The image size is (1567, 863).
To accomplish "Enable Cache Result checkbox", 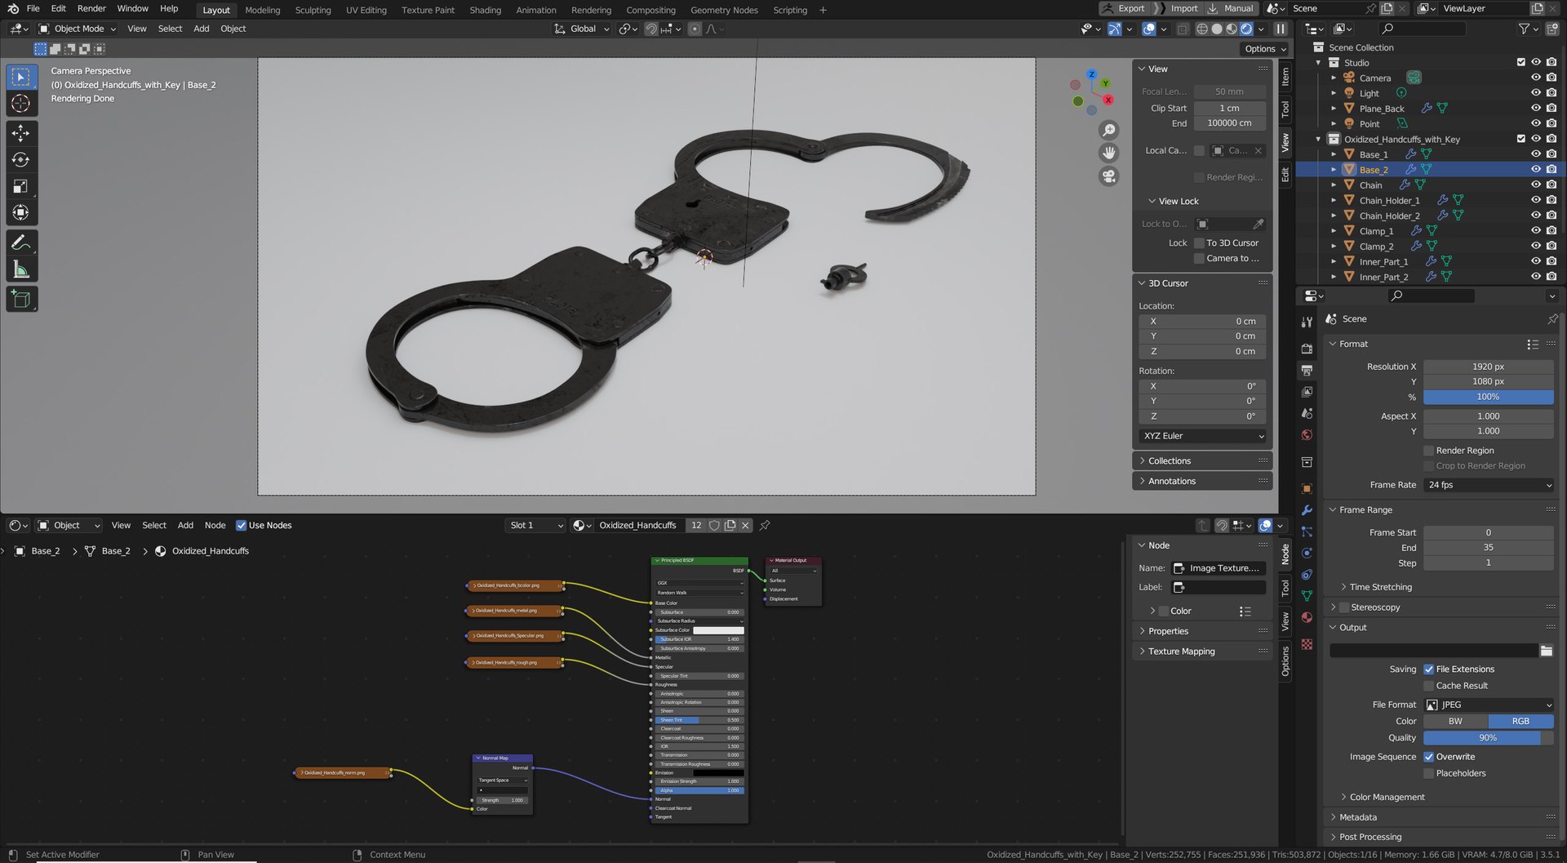I will [1429, 687].
